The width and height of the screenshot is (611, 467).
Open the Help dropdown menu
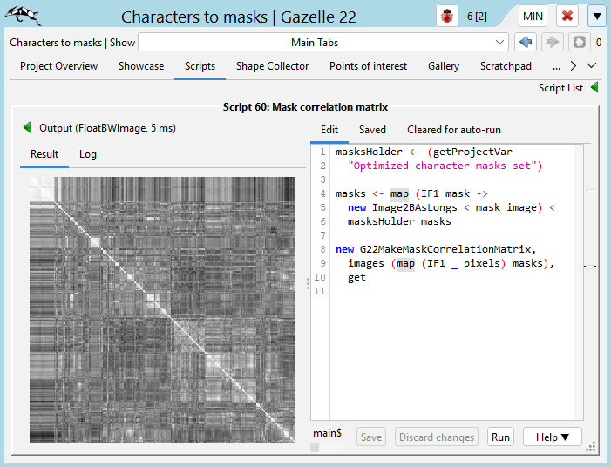[552, 437]
